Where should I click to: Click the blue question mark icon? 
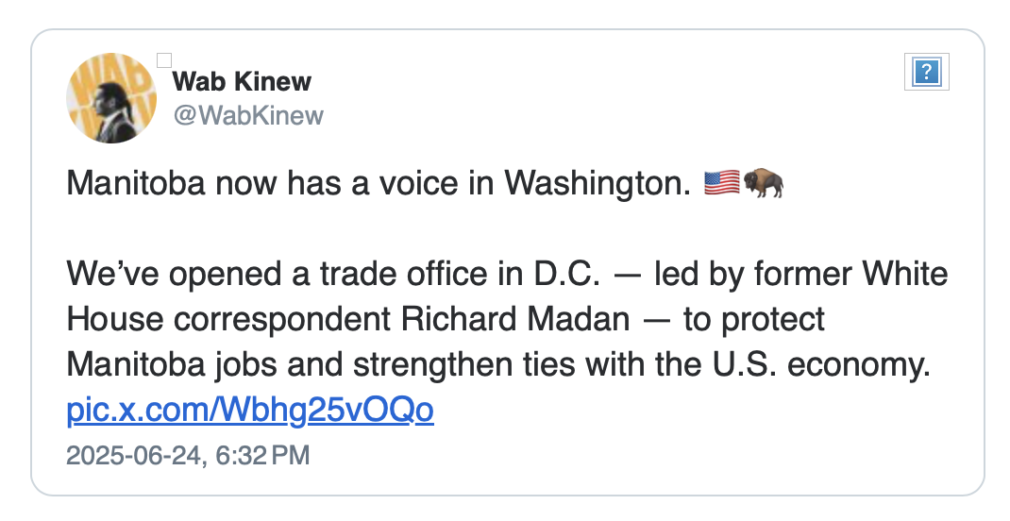(x=927, y=72)
